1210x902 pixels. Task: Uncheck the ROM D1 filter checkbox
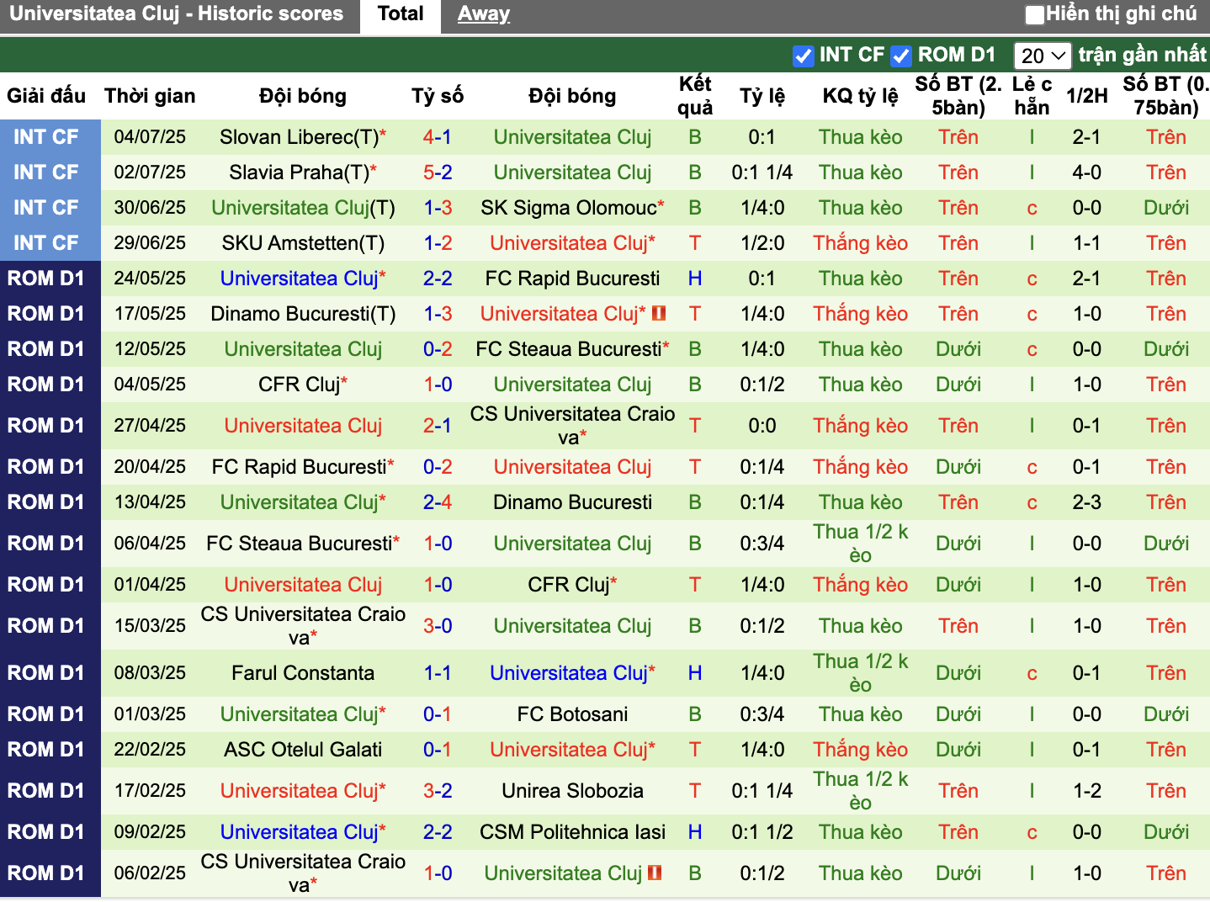point(901,56)
